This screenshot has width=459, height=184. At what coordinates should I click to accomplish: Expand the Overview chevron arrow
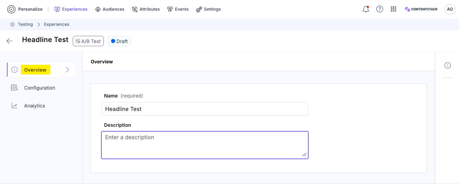coord(68,70)
